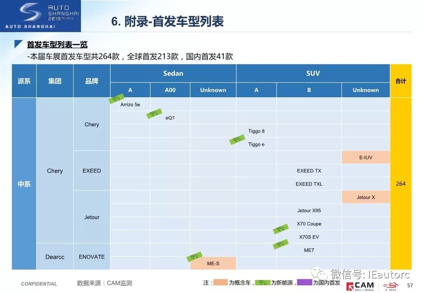Click the green new-energy tag beside eQ1
This screenshot has width=423, height=293.
click(x=154, y=113)
